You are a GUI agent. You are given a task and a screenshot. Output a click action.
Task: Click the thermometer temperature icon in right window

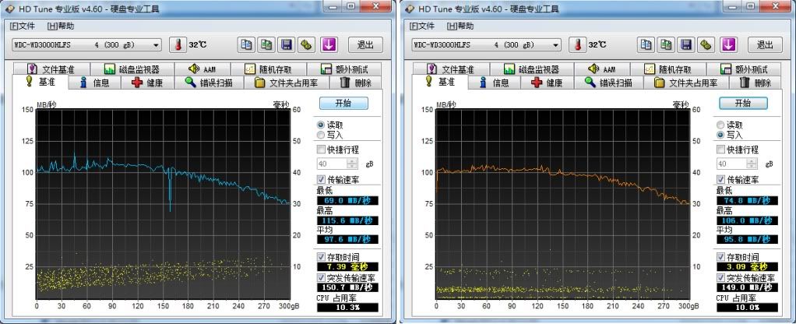[x=577, y=44]
